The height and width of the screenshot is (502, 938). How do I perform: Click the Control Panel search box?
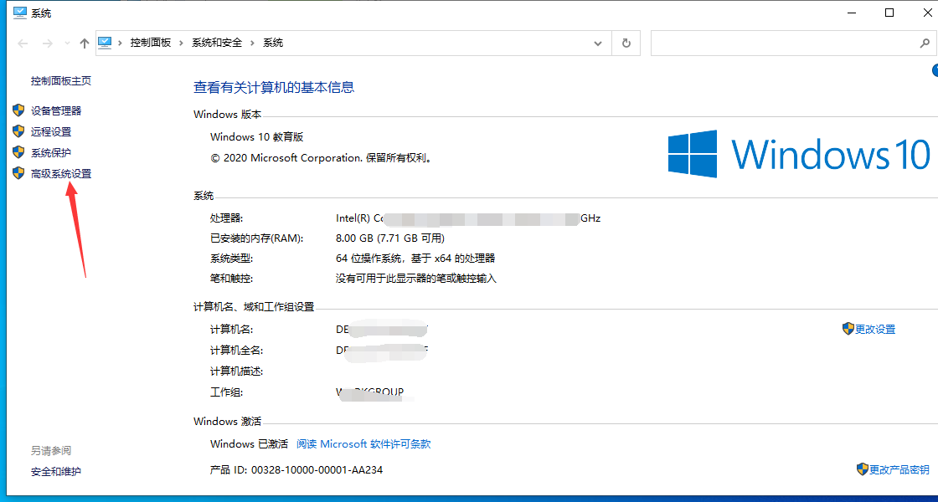[x=793, y=43]
